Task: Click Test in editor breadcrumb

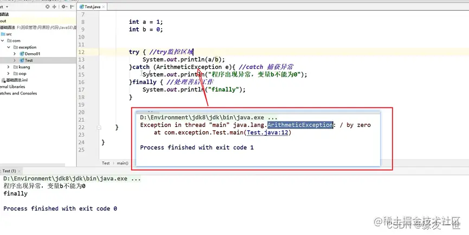Action: (x=106, y=163)
